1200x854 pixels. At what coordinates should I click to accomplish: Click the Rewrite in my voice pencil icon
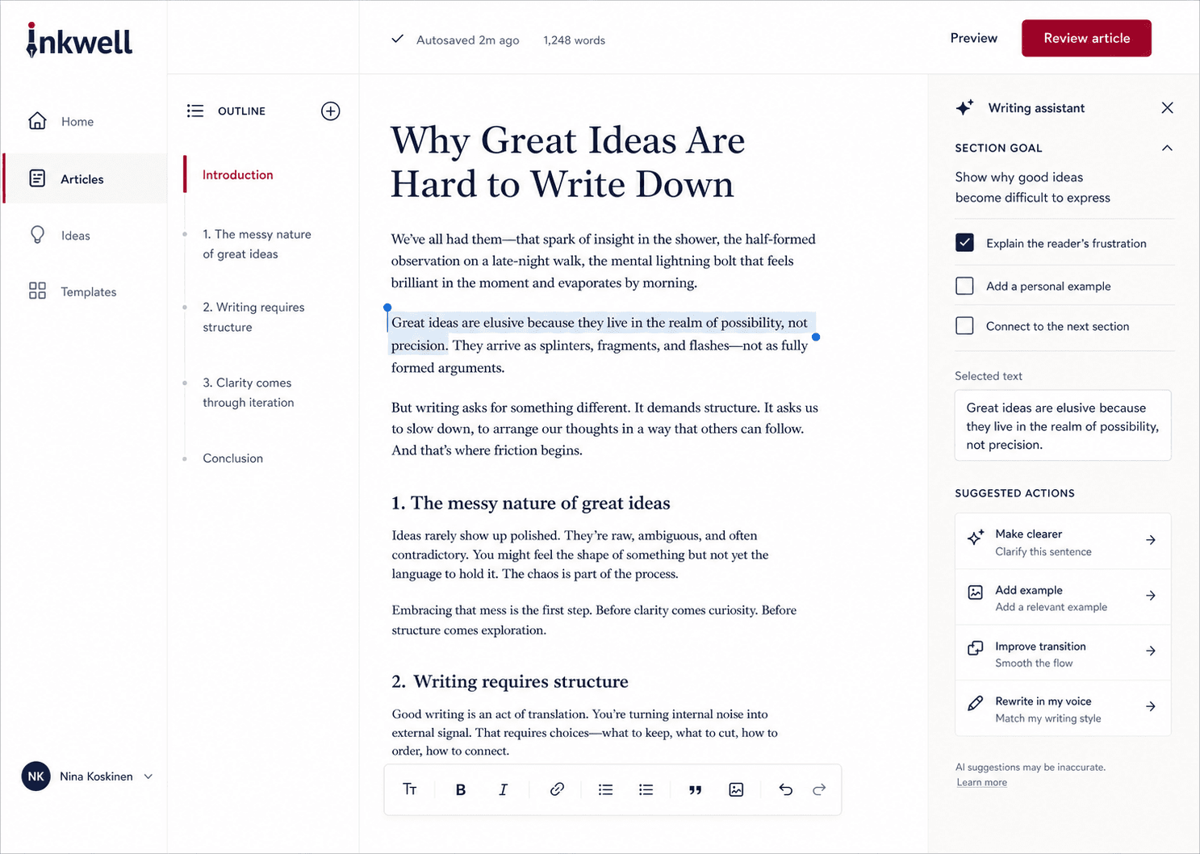click(976, 703)
